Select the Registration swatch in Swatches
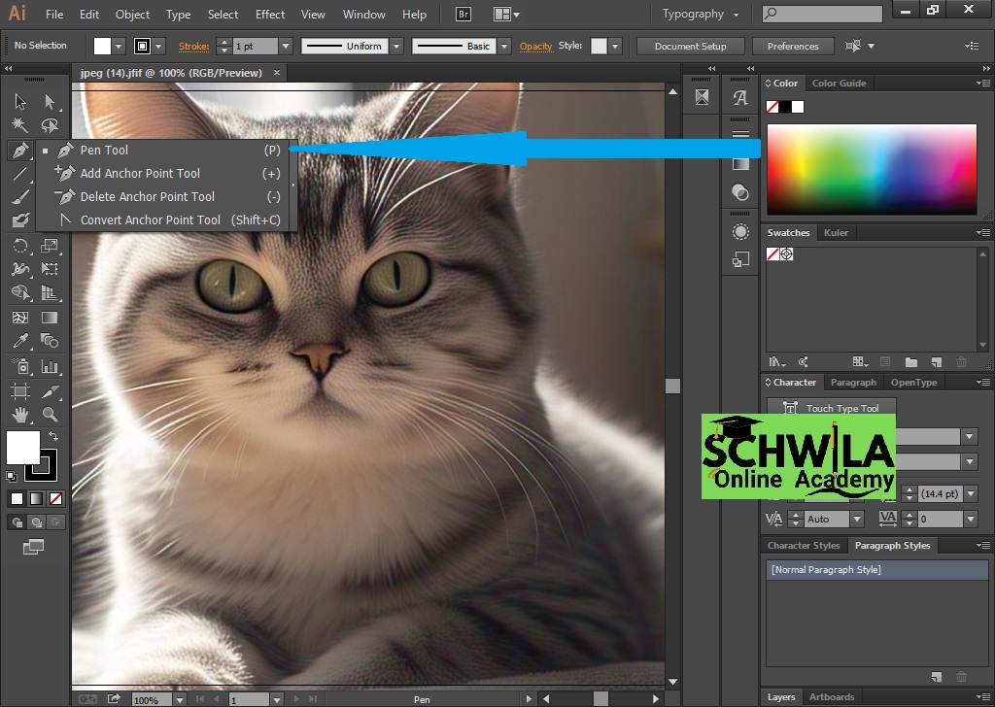The image size is (995, 707). coord(787,254)
